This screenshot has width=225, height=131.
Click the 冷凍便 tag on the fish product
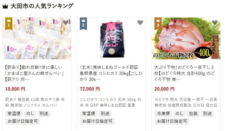pyautogui.click(x=163, y=113)
